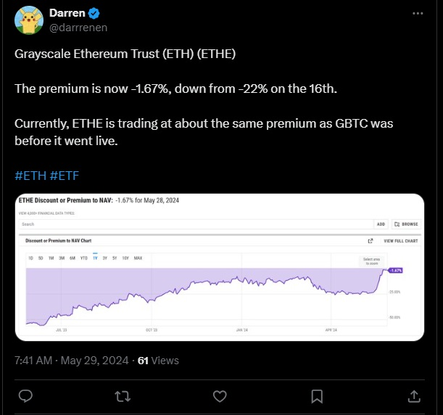Click Darren's Pikachu profile avatar
The height and width of the screenshot is (415, 443).
click(29, 20)
